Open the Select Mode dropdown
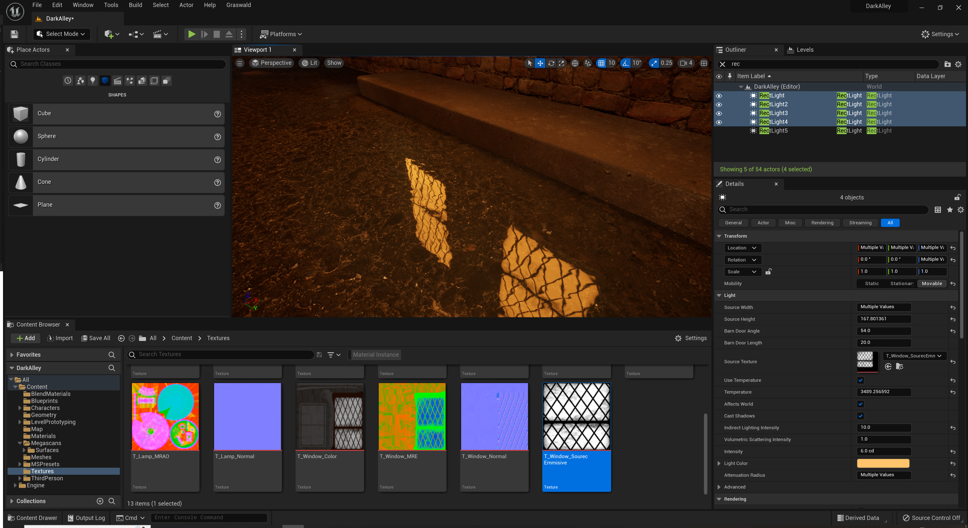The width and height of the screenshot is (968, 528). (x=62, y=34)
